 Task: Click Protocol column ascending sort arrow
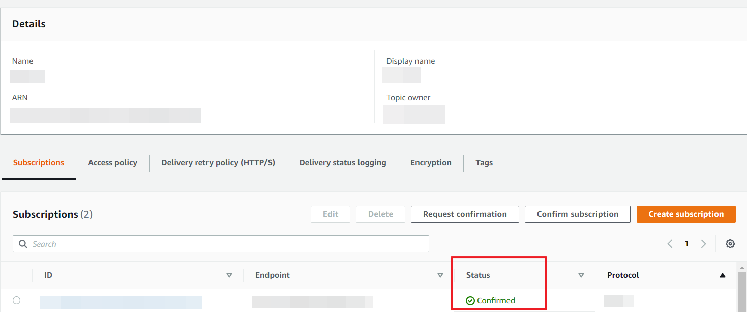[x=723, y=275]
